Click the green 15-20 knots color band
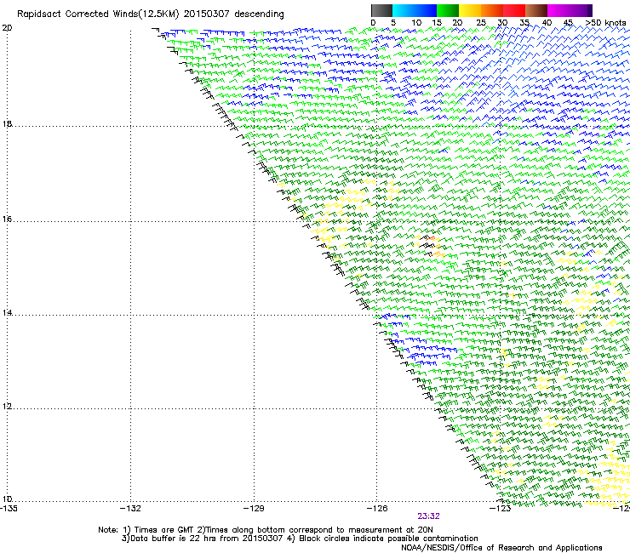The width and height of the screenshot is (630, 553). pos(448,10)
